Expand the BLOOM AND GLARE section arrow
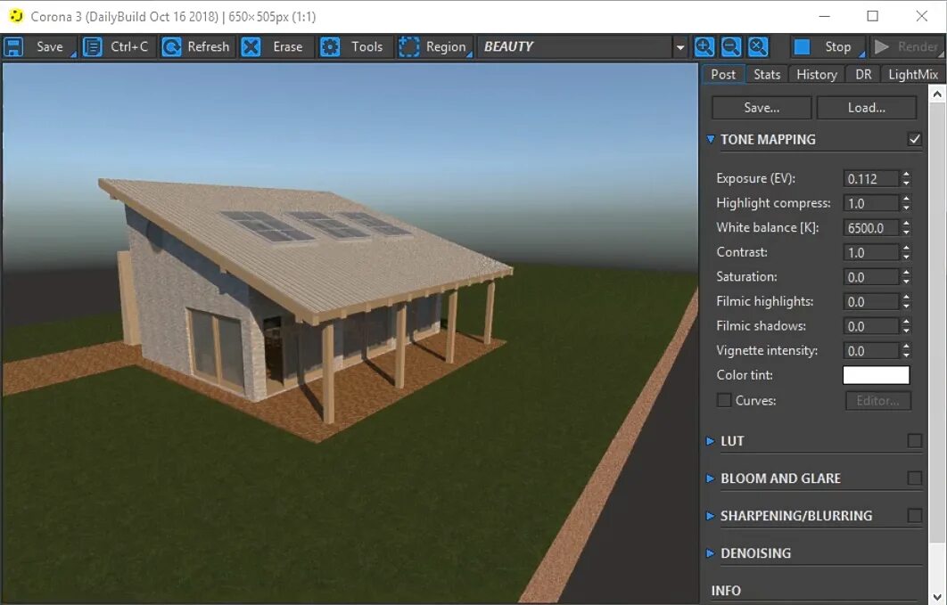 click(x=711, y=478)
